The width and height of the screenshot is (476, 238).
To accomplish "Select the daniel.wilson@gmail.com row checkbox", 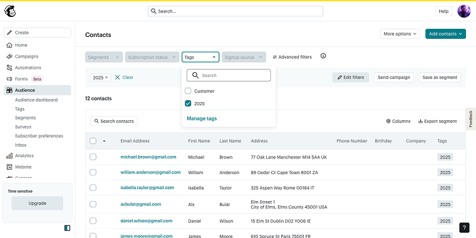I will click(93, 220).
